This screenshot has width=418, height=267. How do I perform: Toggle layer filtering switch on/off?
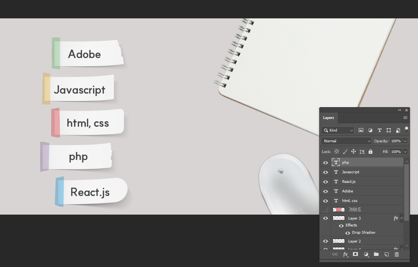(407, 130)
